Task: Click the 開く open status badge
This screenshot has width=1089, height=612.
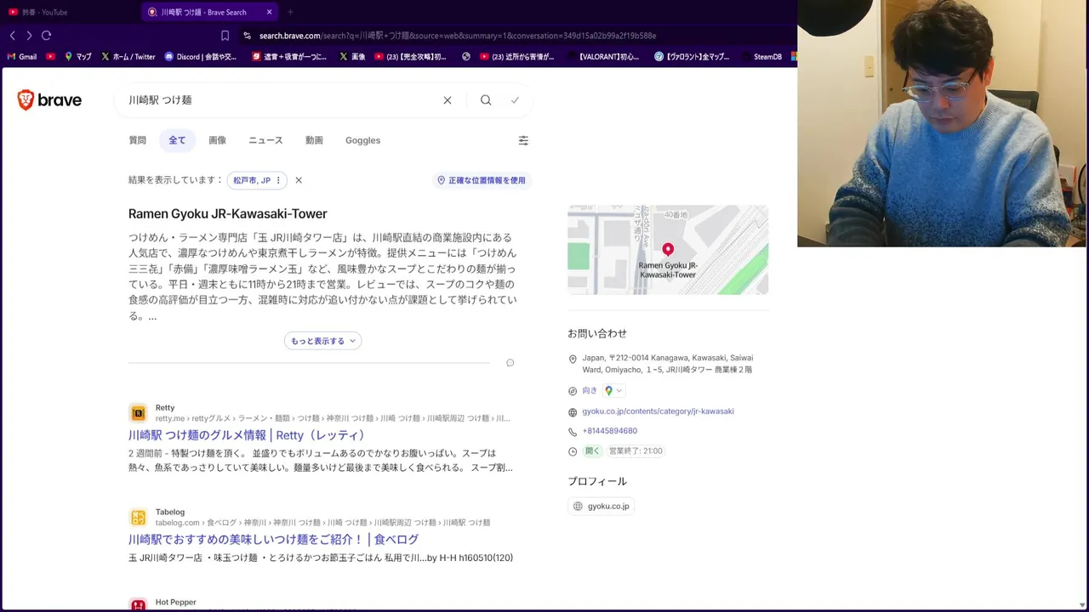Action: point(592,451)
